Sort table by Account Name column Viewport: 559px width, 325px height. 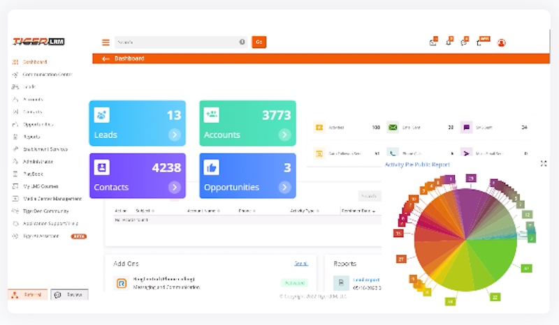click(203, 211)
